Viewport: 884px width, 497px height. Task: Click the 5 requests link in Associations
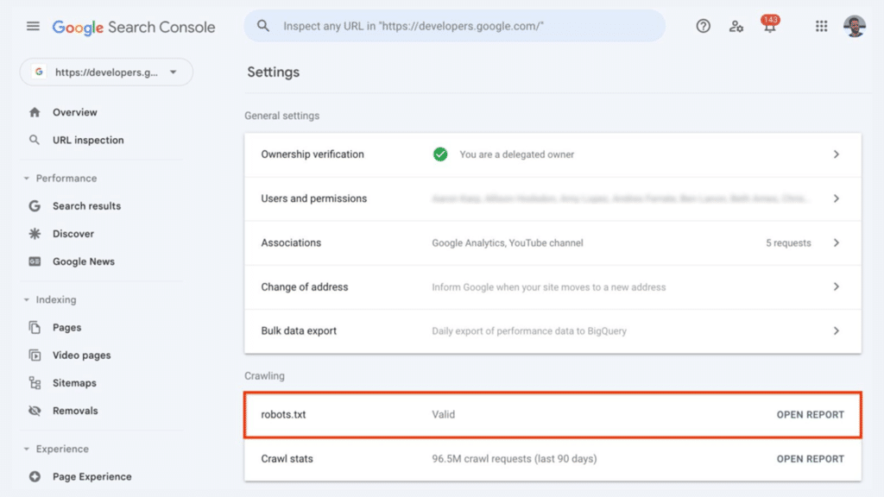click(x=788, y=242)
